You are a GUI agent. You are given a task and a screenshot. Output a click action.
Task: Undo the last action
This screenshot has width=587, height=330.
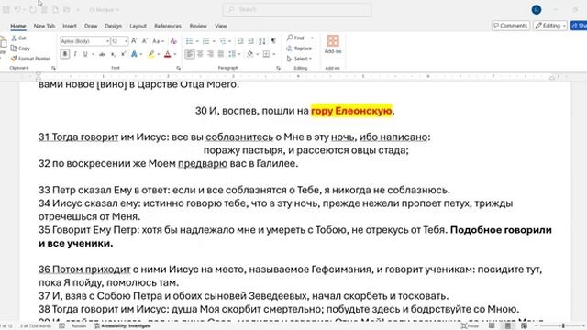click(x=17, y=10)
